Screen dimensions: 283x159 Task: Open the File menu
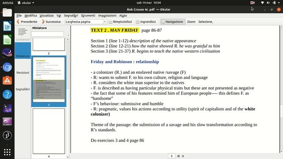pos(19,15)
